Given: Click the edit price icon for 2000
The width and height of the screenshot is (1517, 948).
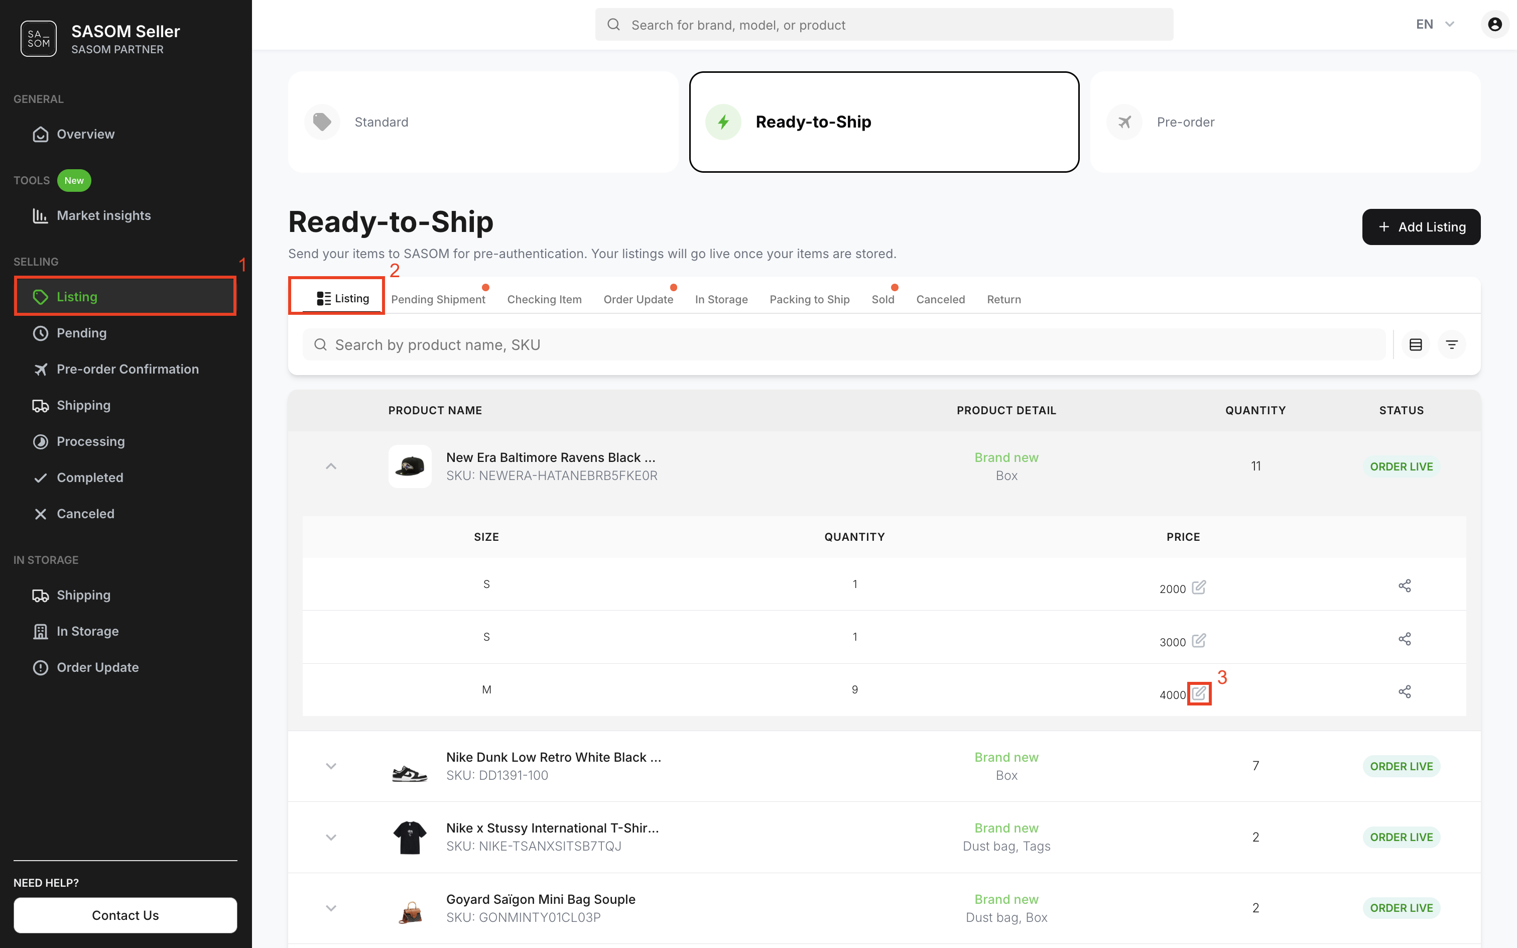Looking at the screenshot, I should pos(1199,587).
